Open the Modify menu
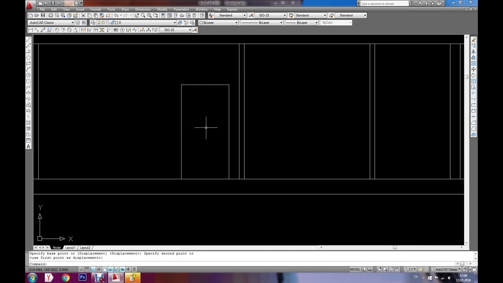503x283 pixels. [162, 9]
